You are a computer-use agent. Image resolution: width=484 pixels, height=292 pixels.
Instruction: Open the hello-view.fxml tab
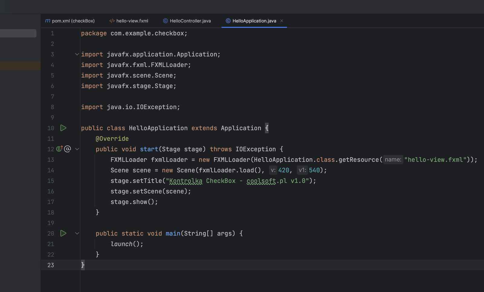click(129, 21)
